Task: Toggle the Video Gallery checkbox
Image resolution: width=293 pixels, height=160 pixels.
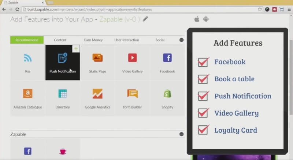Action: 203,113
